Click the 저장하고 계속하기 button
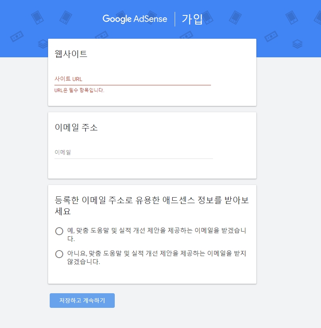Image resolution: width=321 pixels, height=328 pixels. pos(82,300)
